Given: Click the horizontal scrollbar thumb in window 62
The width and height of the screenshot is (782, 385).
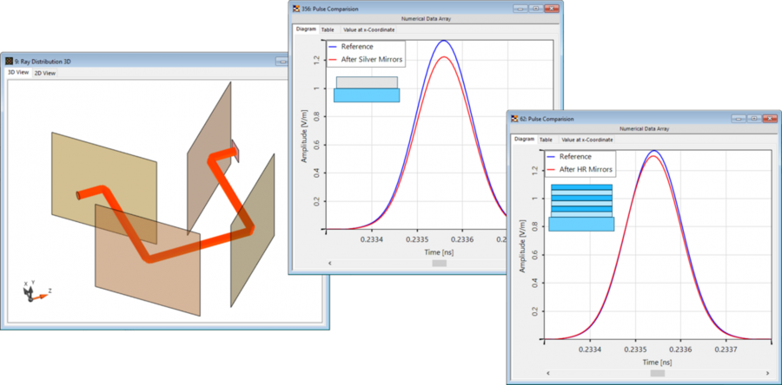Looking at the screenshot, I should (657, 373).
